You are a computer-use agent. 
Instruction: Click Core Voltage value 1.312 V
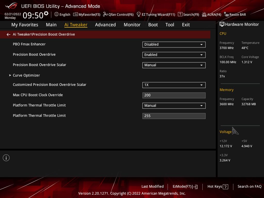point(247,62)
